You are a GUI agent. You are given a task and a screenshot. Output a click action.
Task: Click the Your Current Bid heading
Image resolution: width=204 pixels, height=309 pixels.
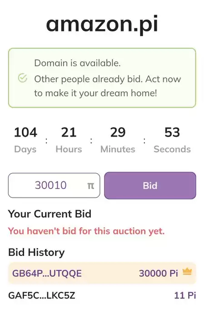(x=50, y=214)
